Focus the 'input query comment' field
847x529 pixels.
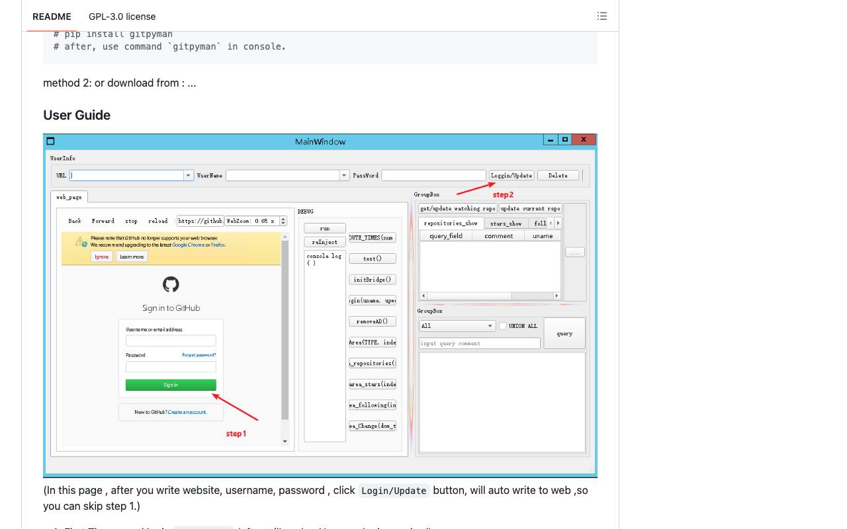[480, 343]
